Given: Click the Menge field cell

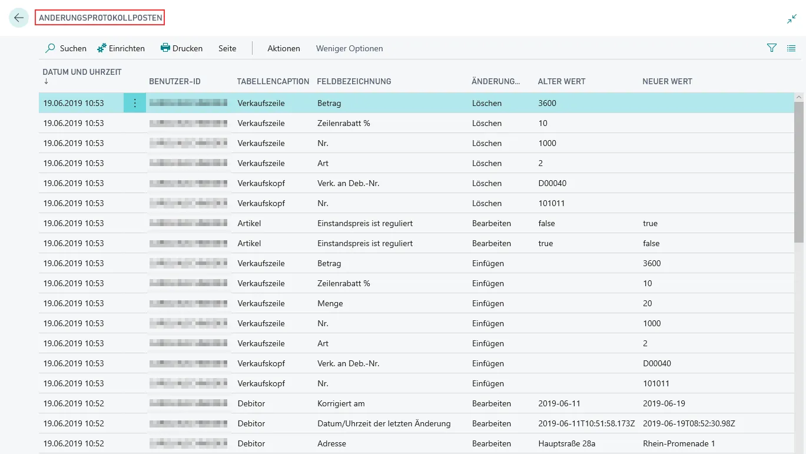Looking at the screenshot, I should [330, 303].
